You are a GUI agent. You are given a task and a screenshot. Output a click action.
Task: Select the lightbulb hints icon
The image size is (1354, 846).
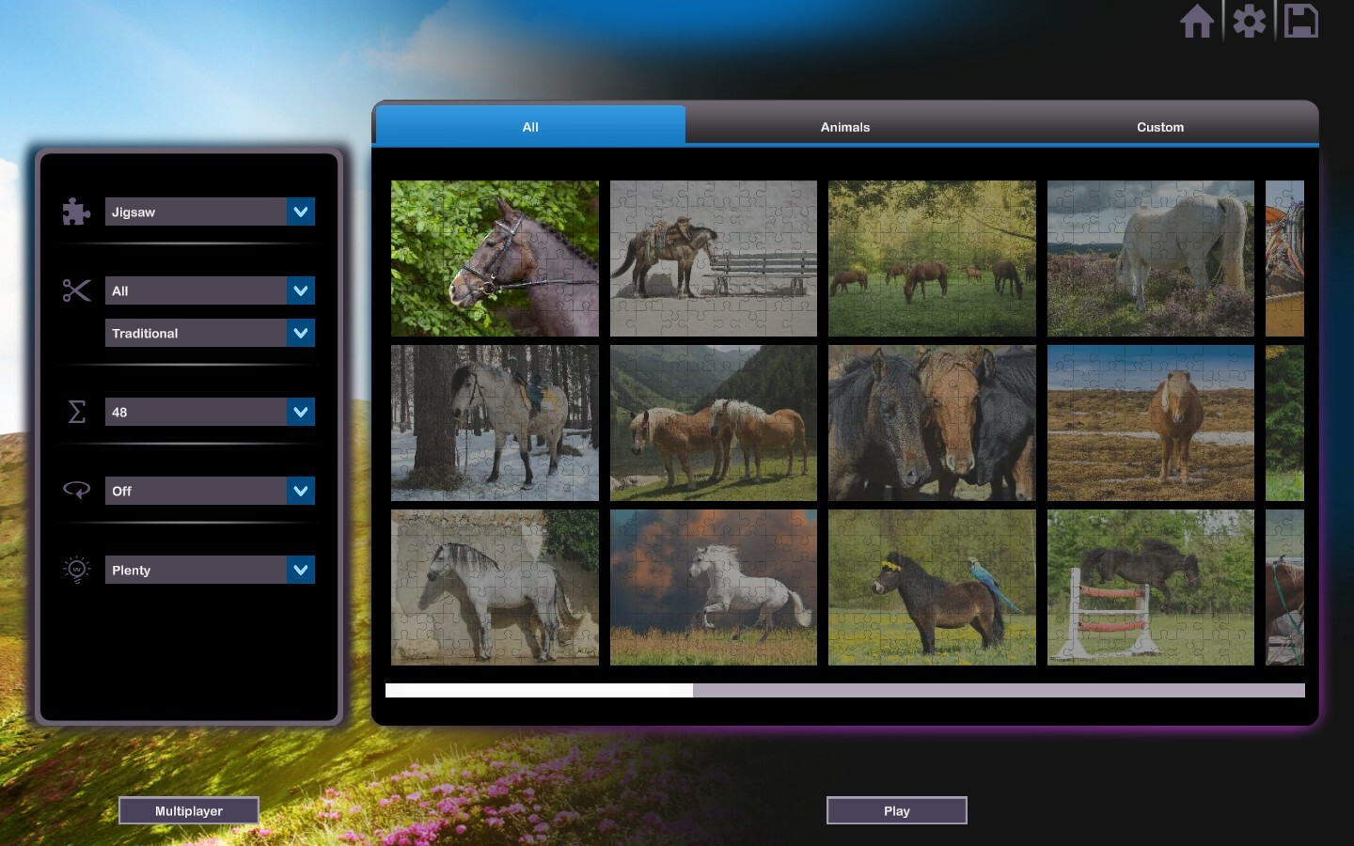pyautogui.click(x=76, y=569)
